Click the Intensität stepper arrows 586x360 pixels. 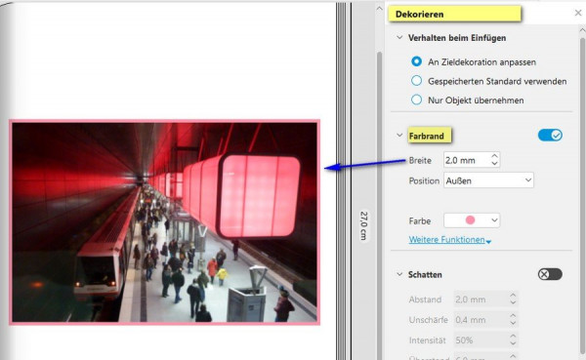[x=513, y=340]
